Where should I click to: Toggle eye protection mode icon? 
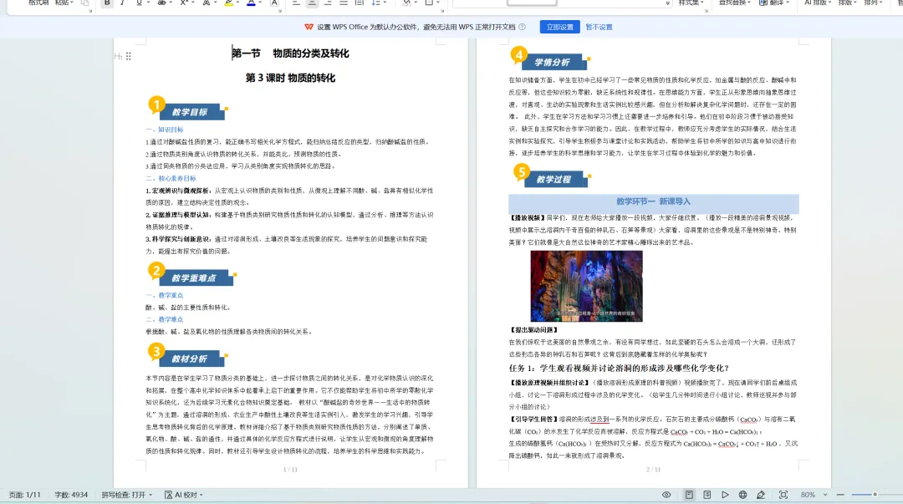pyautogui.click(x=666, y=495)
